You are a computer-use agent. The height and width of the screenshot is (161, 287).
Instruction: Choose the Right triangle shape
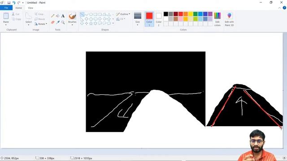[x=82, y=19]
